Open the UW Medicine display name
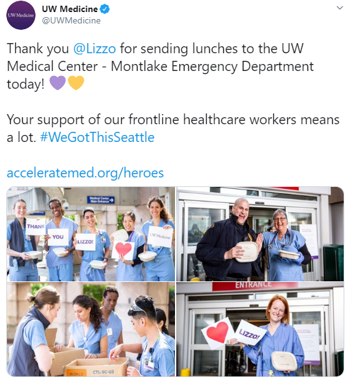Screen dimensions: 350x384 70,9
